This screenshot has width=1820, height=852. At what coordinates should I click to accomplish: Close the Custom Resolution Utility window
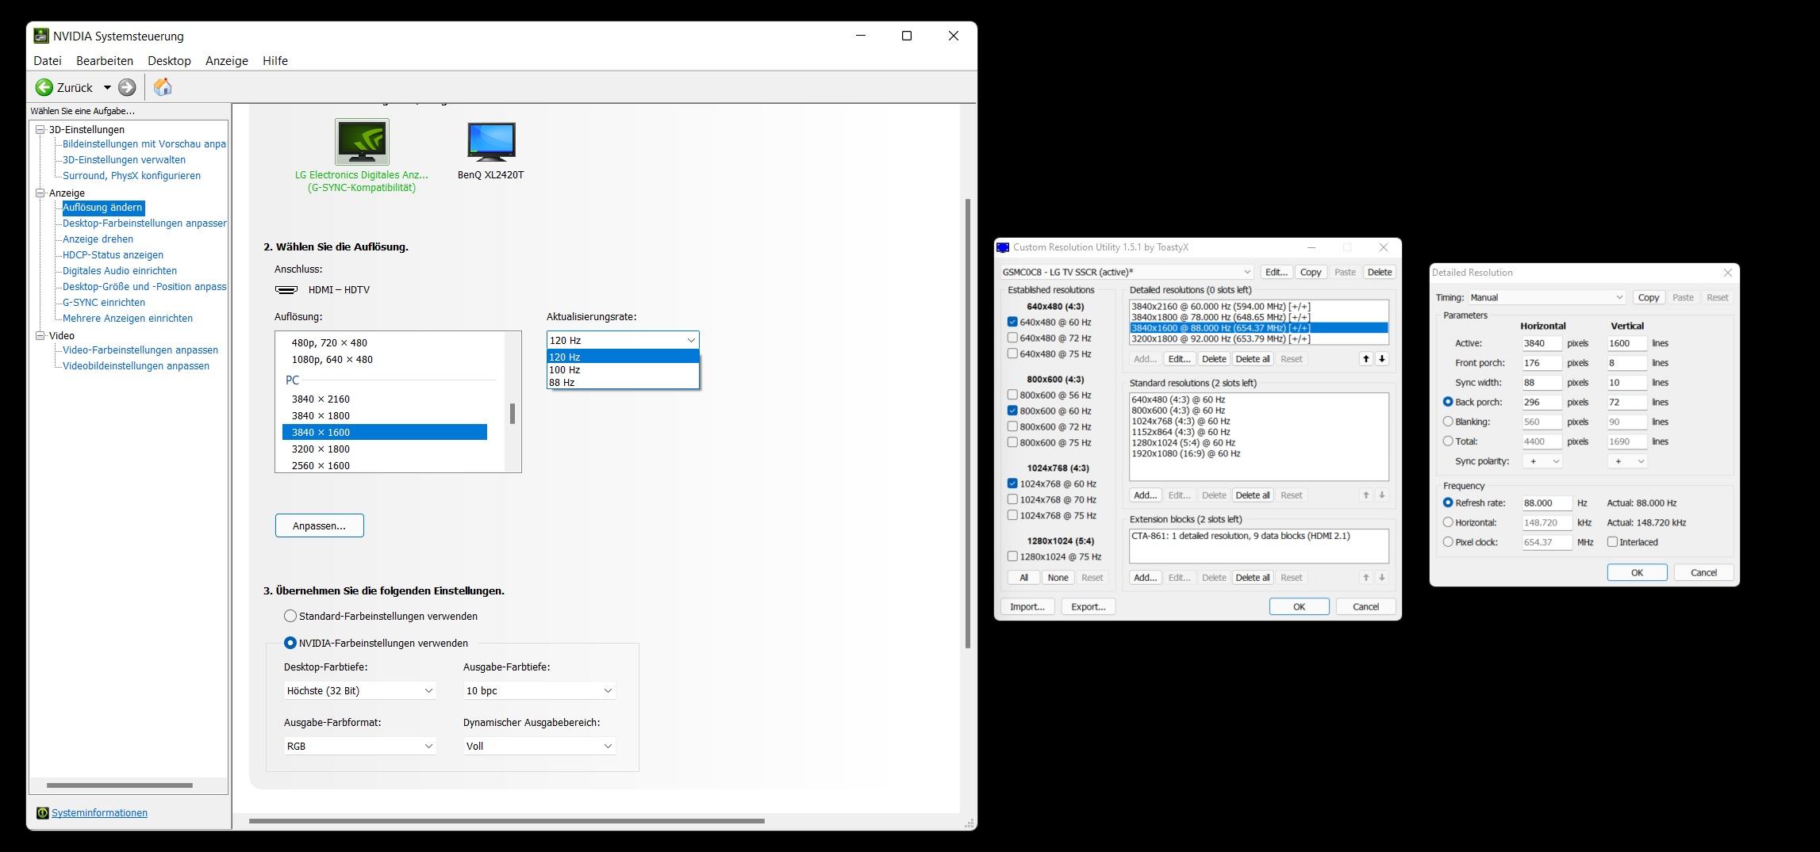click(x=1384, y=247)
